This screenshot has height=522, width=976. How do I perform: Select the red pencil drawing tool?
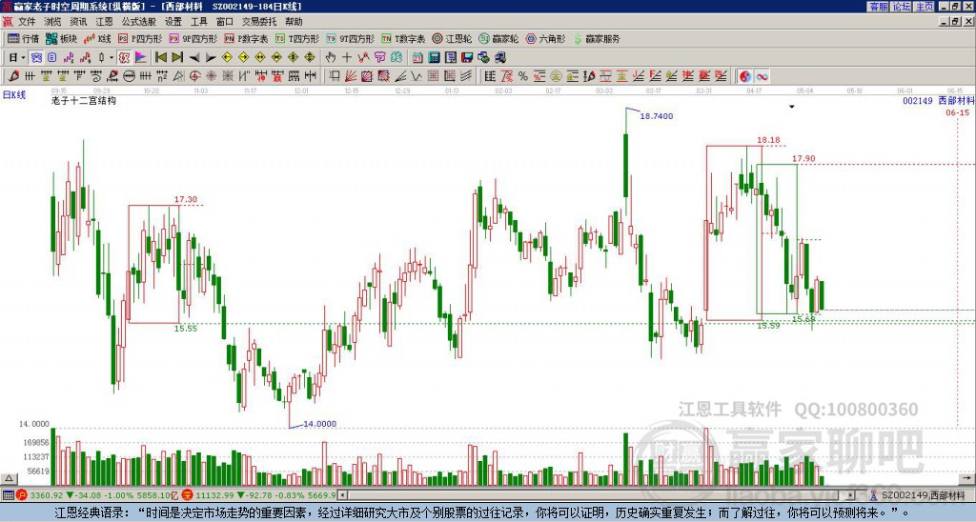pyautogui.click(x=13, y=76)
